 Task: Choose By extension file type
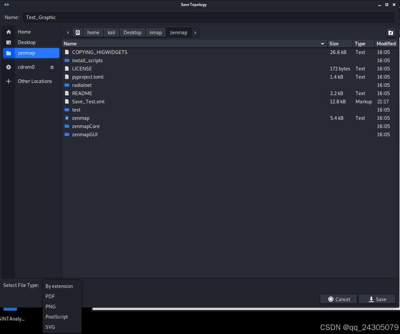(x=62, y=286)
